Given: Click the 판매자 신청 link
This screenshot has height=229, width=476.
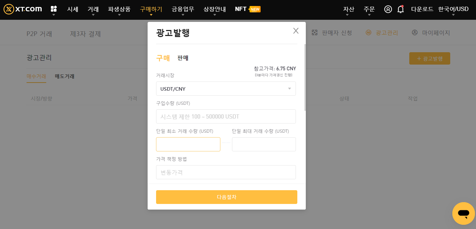Looking at the screenshot, I should point(332,33).
